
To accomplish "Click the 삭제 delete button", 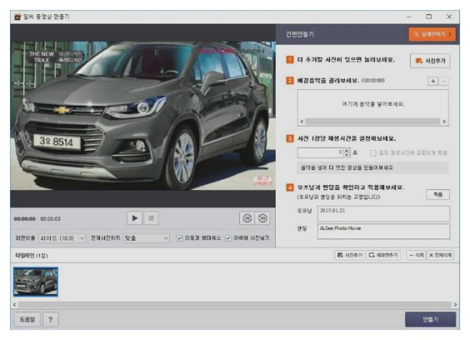I will 416,255.
